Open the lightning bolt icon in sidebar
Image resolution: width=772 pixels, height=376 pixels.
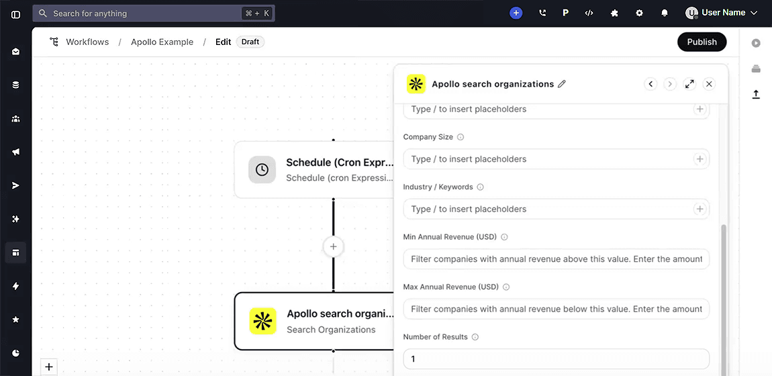(15, 286)
